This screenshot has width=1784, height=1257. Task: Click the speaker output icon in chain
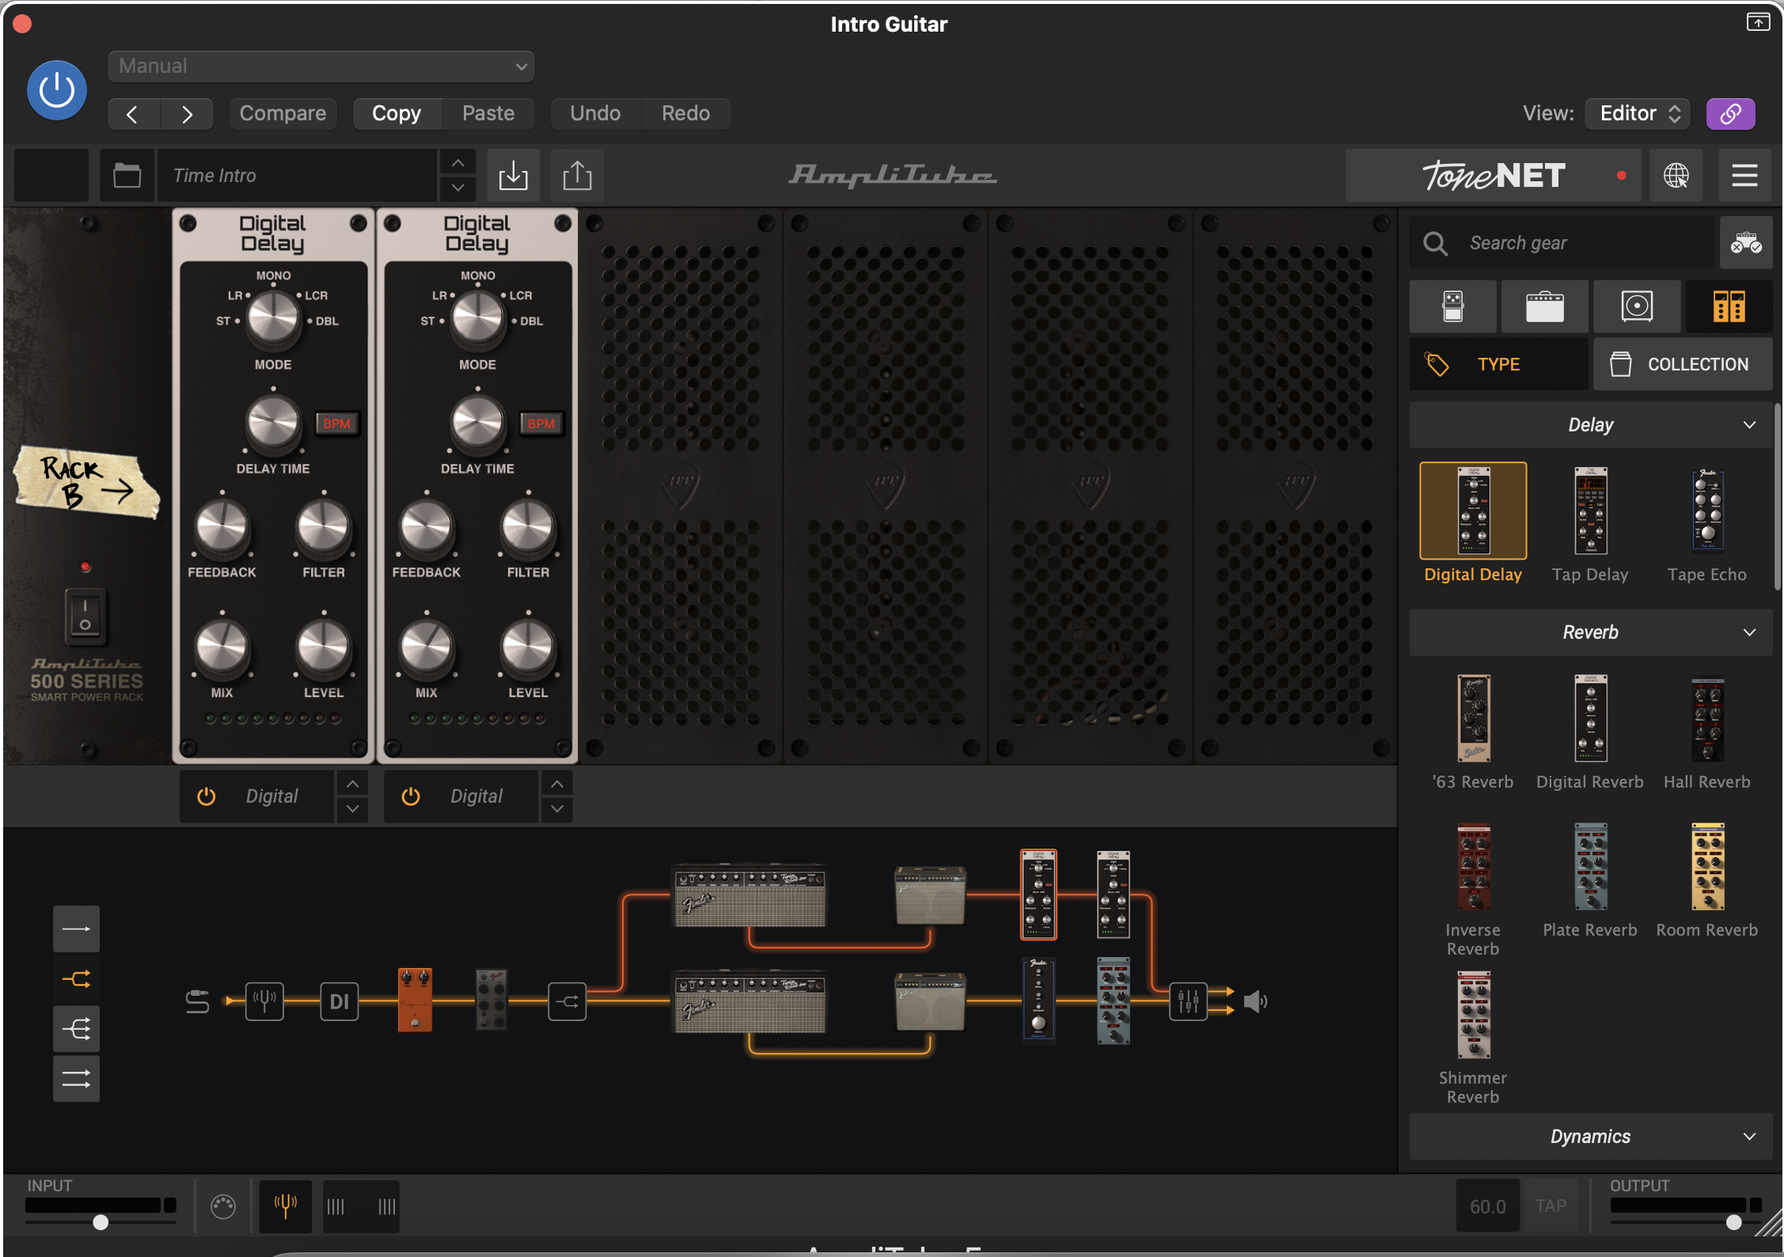[1255, 1001]
